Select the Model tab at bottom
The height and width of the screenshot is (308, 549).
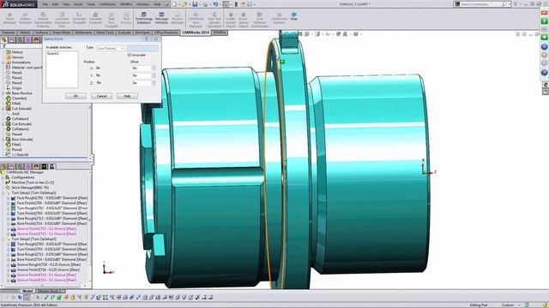pyautogui.click(x=27, y=291)
